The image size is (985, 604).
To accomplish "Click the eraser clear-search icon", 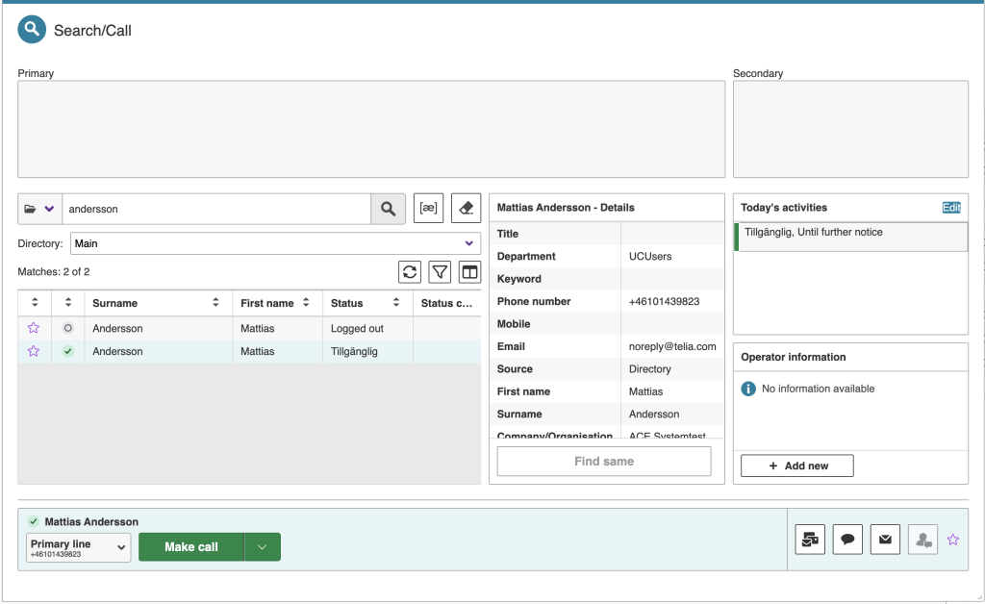I will click(466, 209).
